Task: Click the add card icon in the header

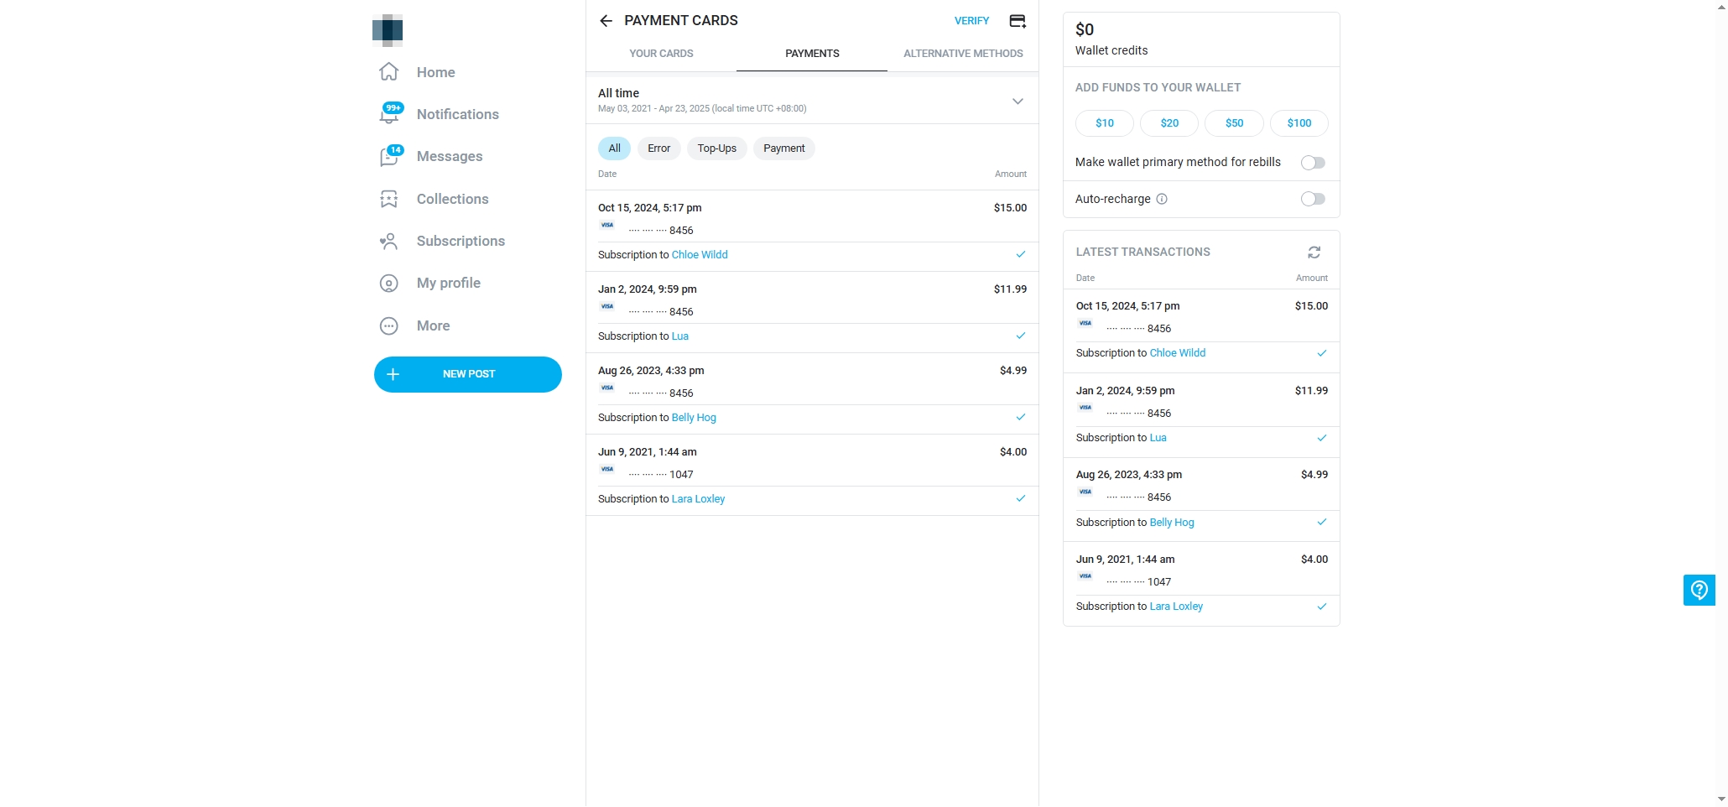Action: coord(1018,21)
